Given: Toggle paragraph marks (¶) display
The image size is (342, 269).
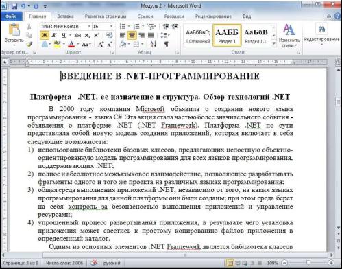Looking at the screenshot, I should pos(167,44).
